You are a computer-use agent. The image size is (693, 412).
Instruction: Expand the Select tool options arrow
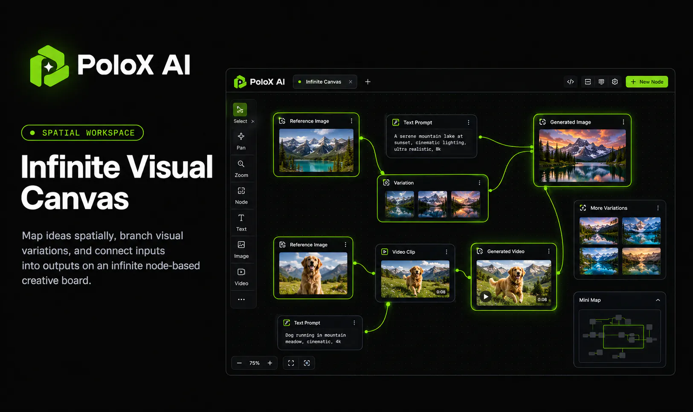pyautogui.click(x=253, y=121)
